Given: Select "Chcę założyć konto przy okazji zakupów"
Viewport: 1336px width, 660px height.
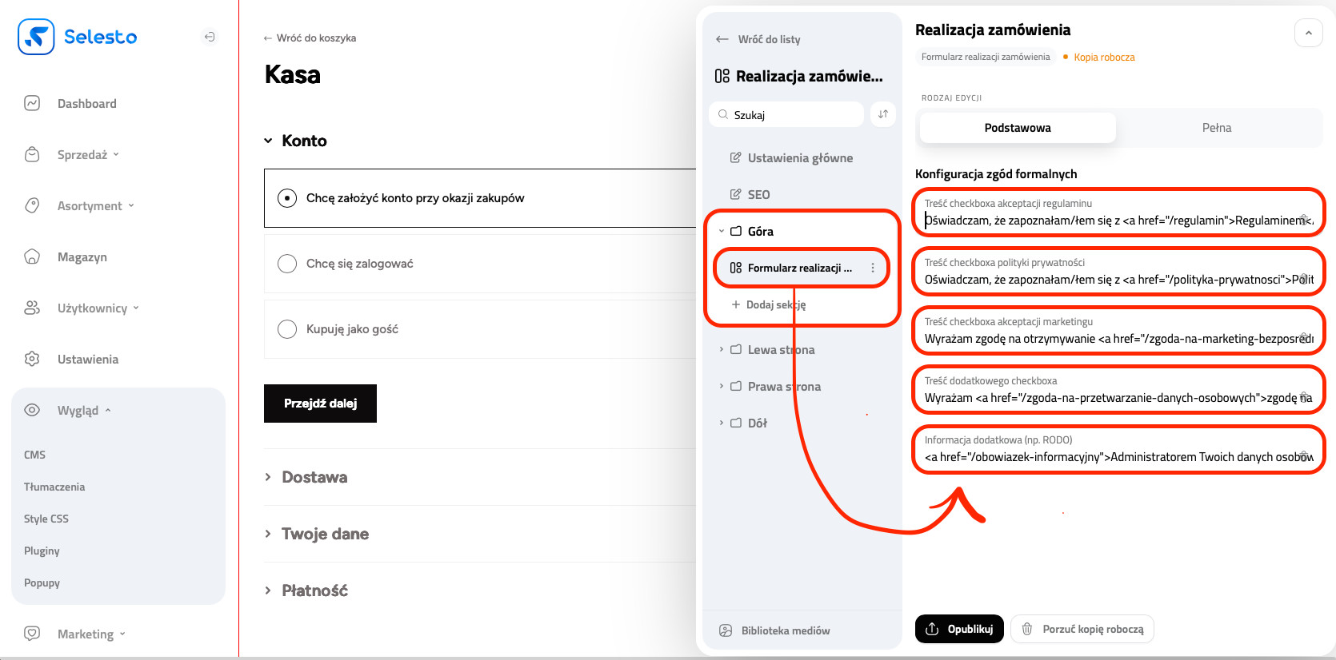Looking at the screenshot, I should pyautogui.click(x=287, y=198).
